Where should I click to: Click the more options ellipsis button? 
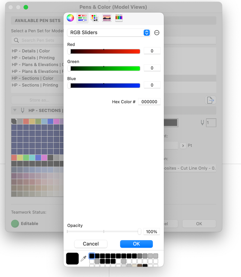[157, 33]
